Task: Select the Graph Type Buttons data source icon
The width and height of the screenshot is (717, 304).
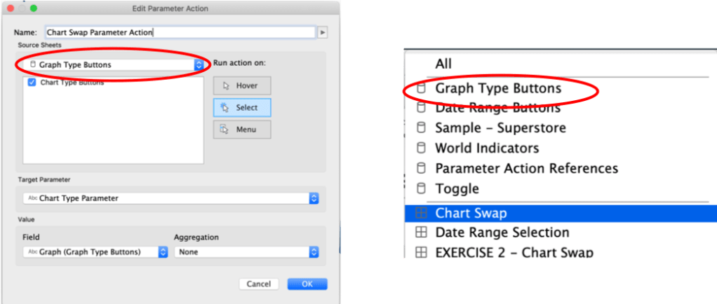Action: tap(421, 89)
